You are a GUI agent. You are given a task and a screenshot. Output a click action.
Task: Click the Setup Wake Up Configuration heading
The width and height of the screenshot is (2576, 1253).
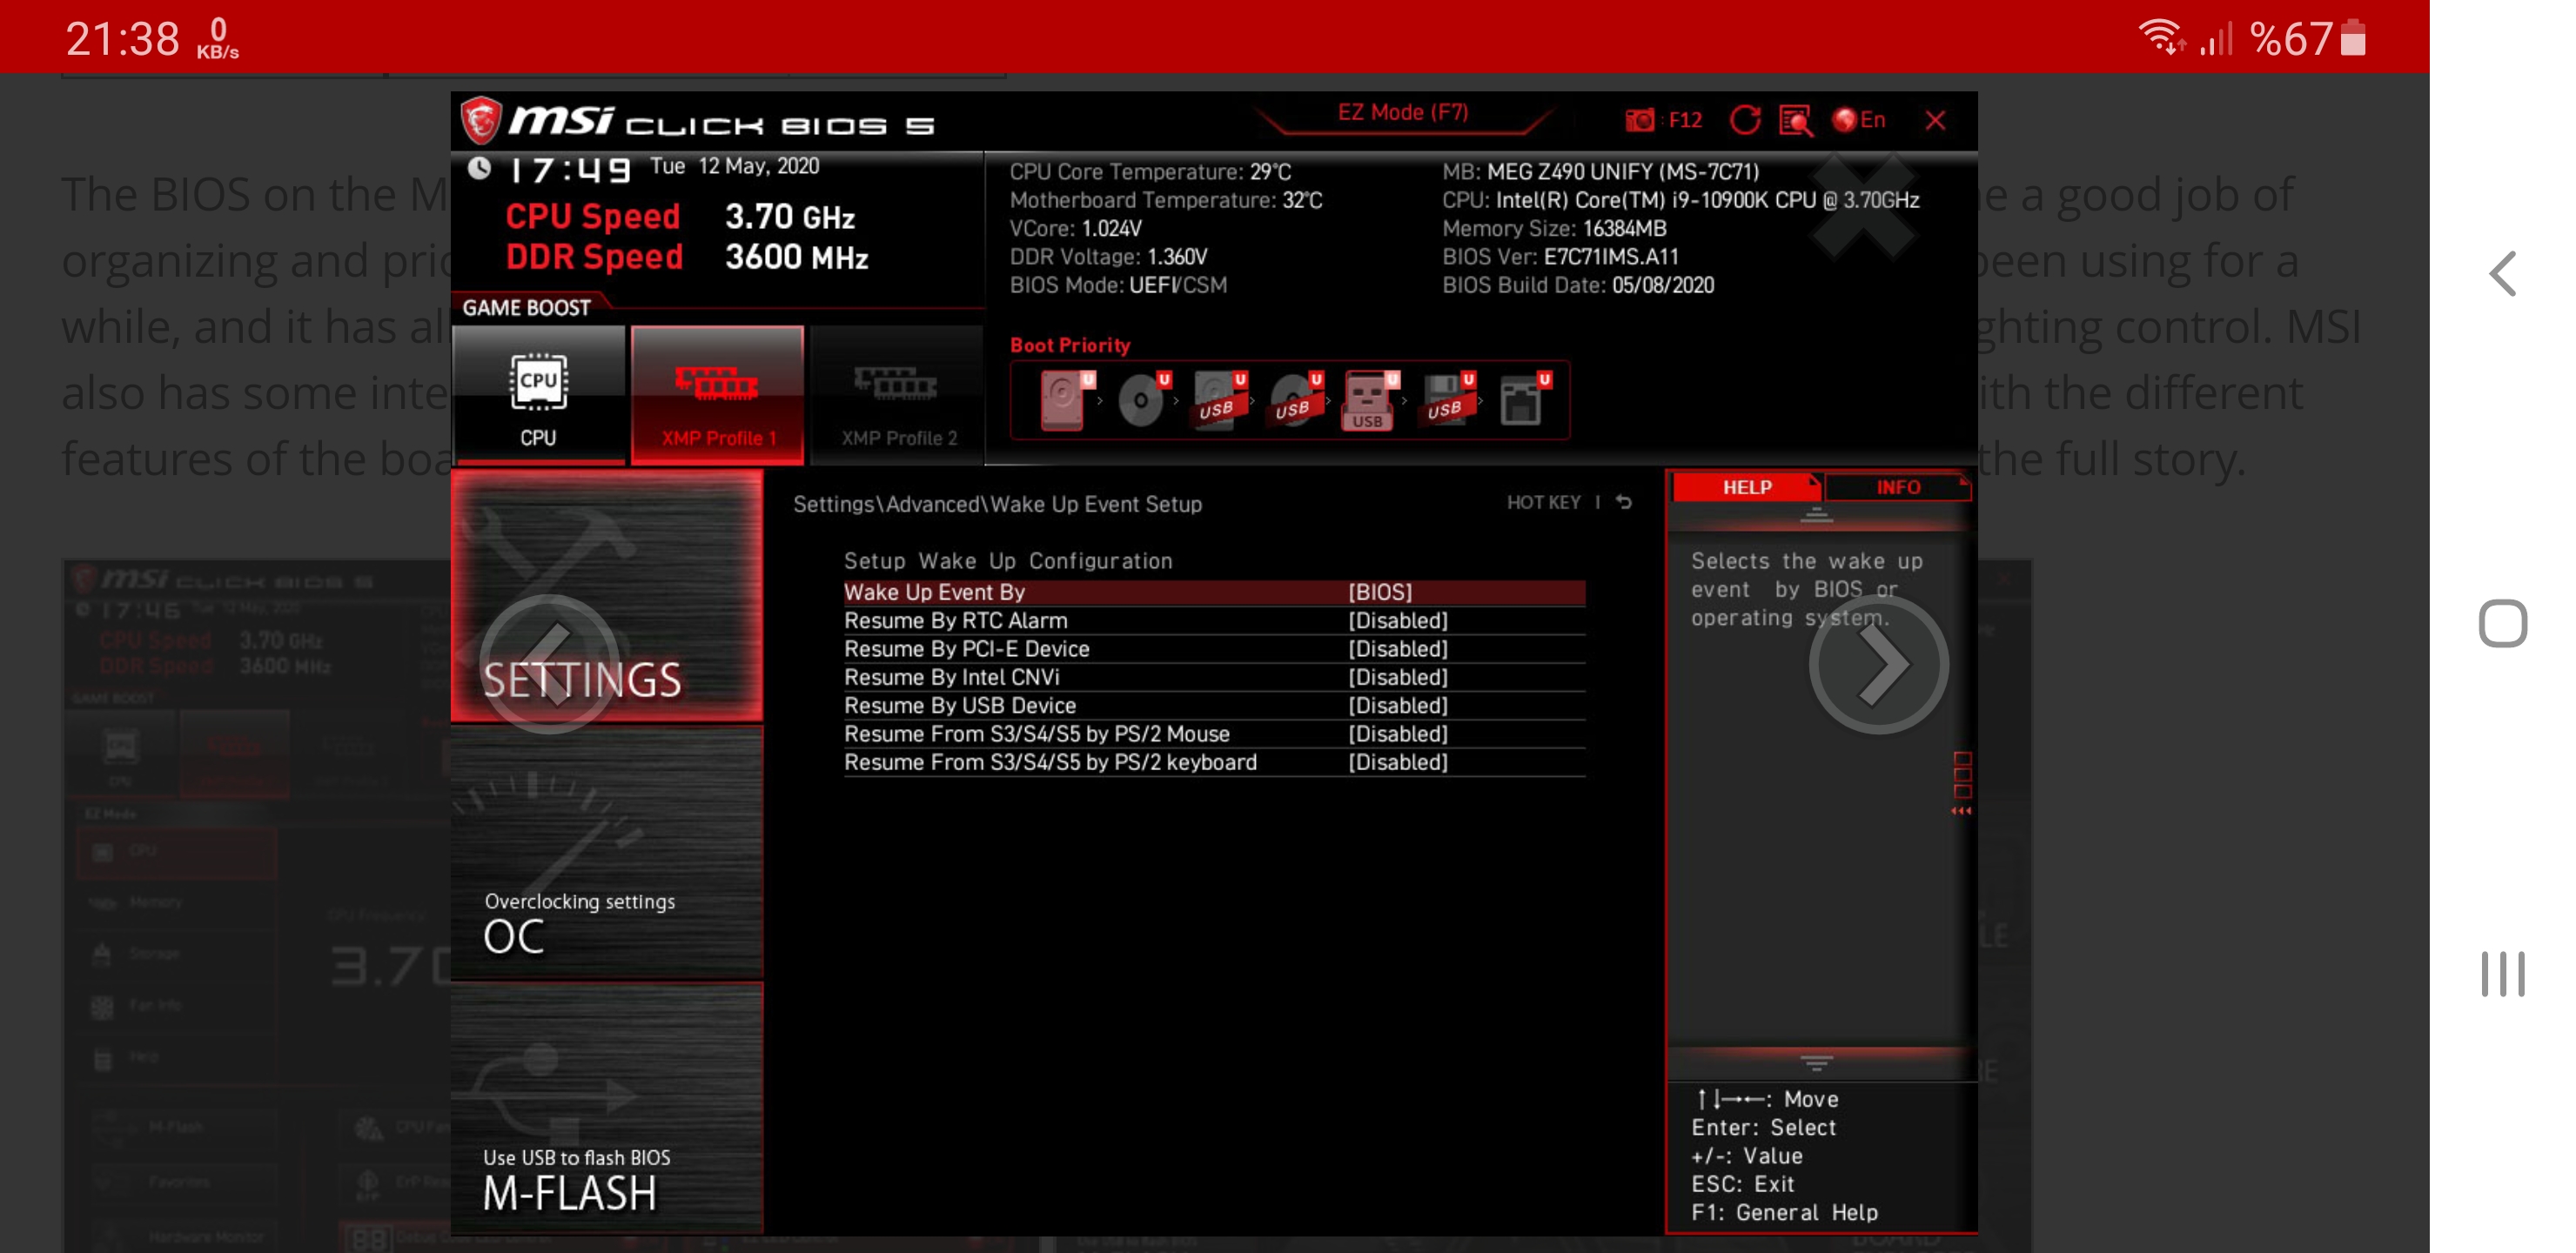[1008, 561]
